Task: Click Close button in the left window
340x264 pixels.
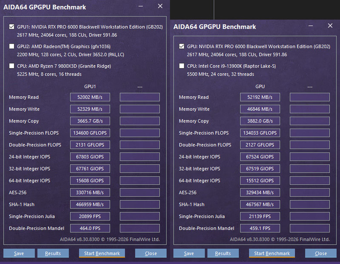Action: [x=151, y=254]
